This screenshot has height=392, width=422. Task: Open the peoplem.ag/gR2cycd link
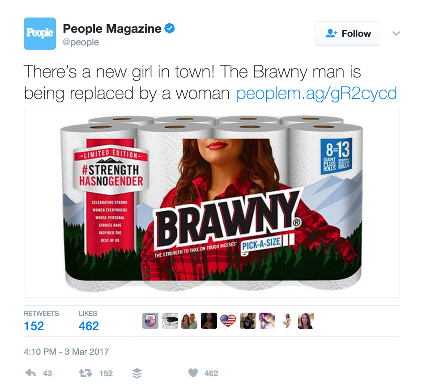click(316, 94)
